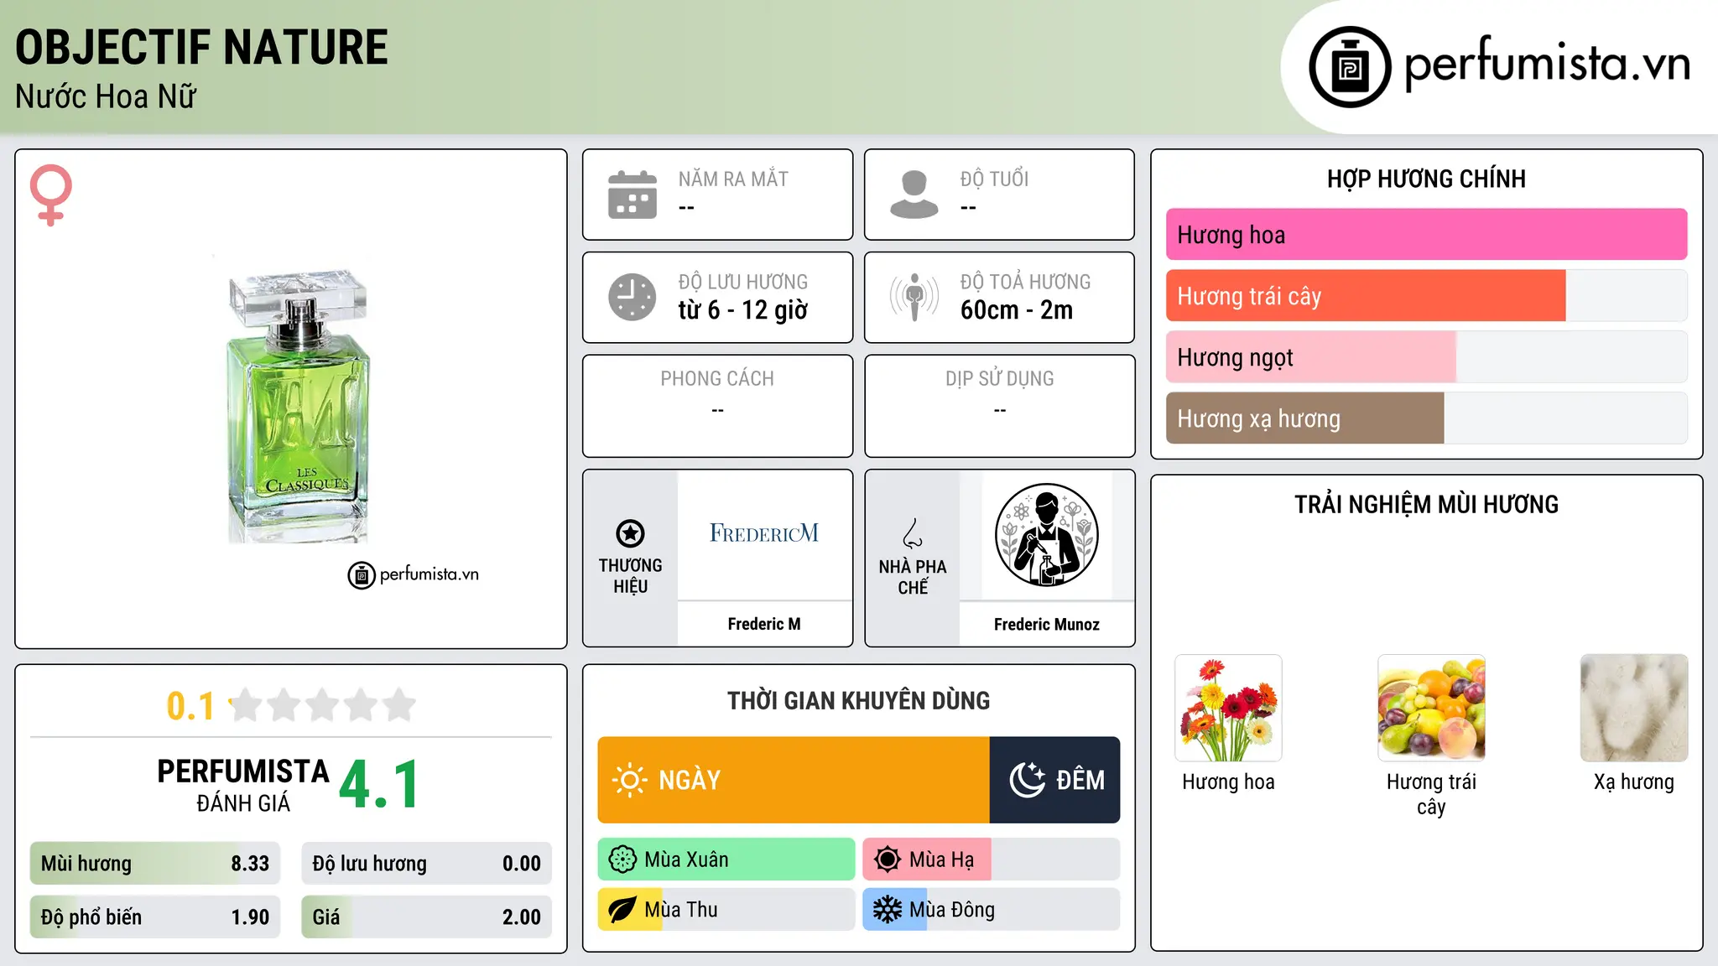Image resolution: width=1718 pixels, height=966 pixels.
Task: Click the Xạ hương caption under the musk
Action: point(1634,782)
